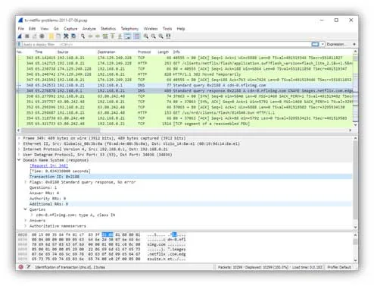Open recent display filters dropdown
This screenshot has width=374, height=286.
[x=323, y=44]
